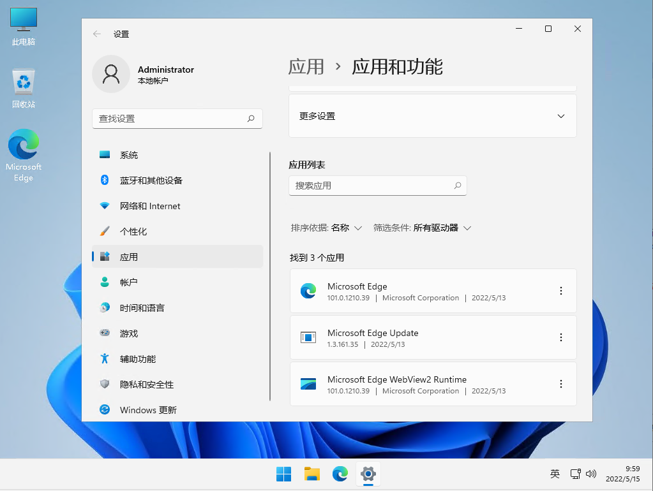Launch Edge from the taskbar
This screenshot has width=653, height=491.
pos(340,474)
